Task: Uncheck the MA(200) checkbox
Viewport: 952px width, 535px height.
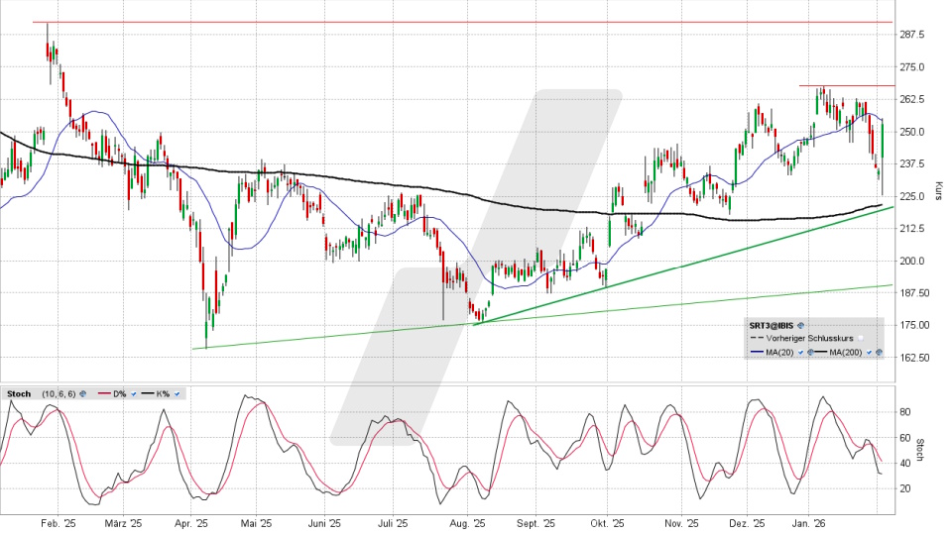Action: 869,352
